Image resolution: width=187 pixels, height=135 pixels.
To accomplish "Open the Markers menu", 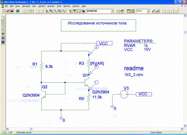I will 67,6.
